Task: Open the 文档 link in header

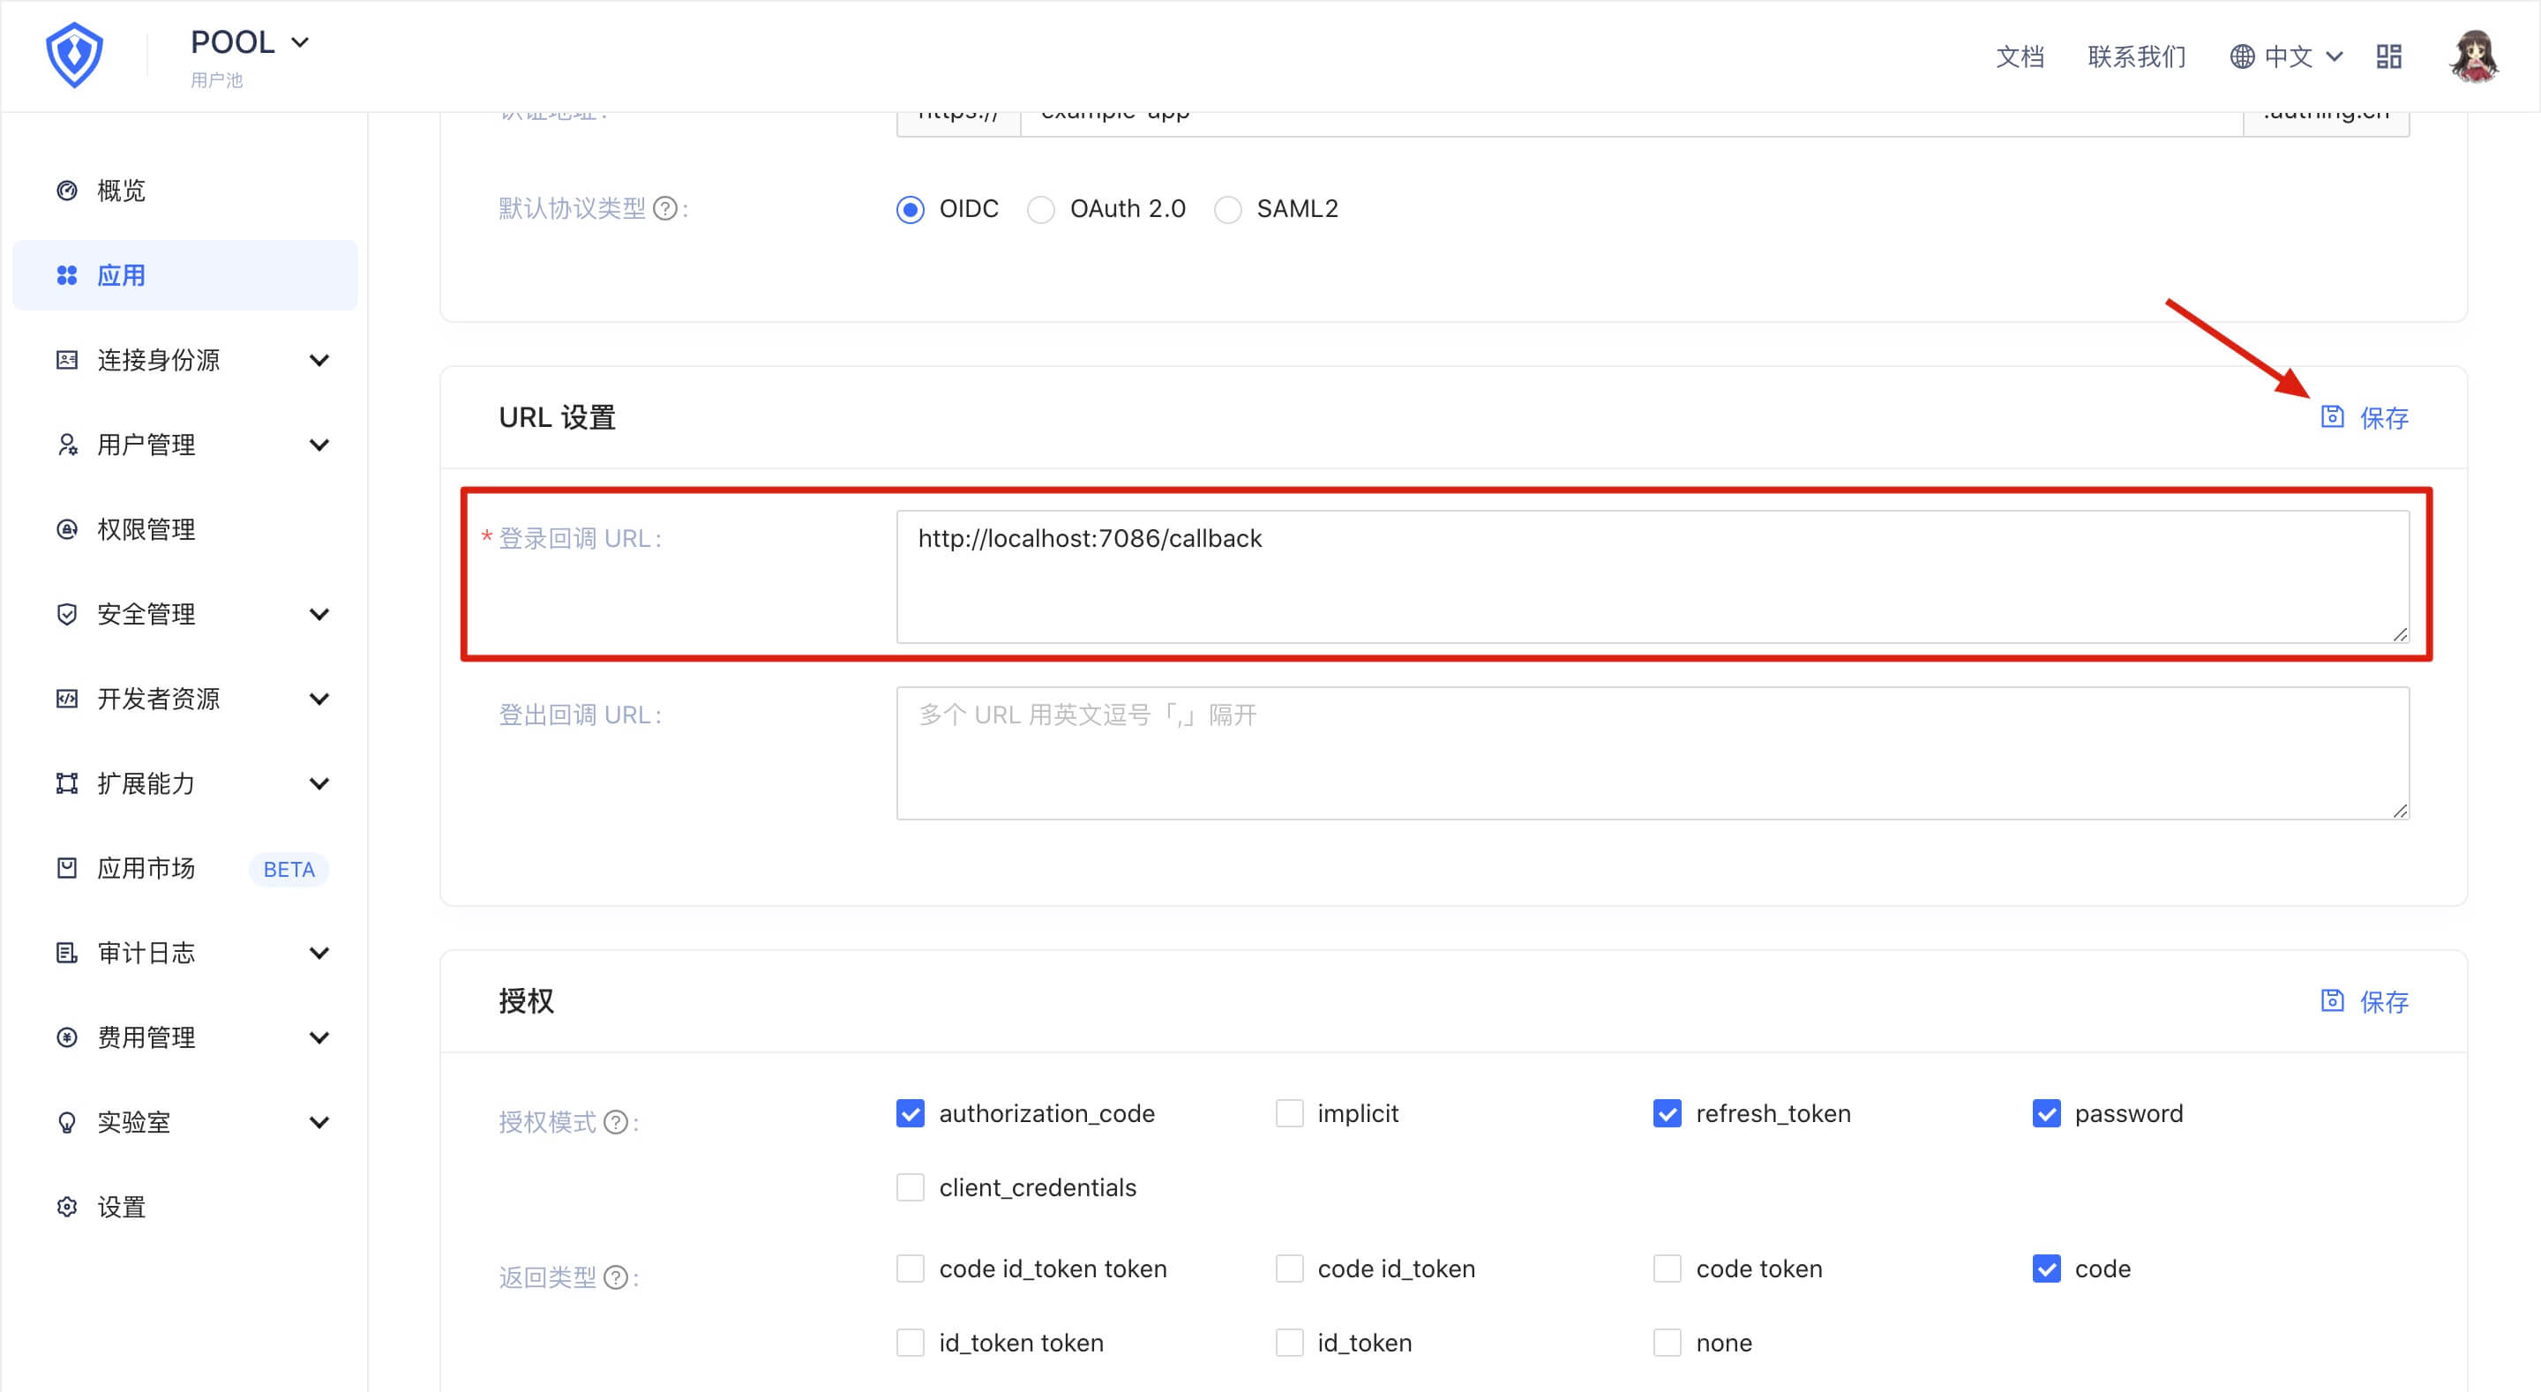Action: coord(2020,56)
